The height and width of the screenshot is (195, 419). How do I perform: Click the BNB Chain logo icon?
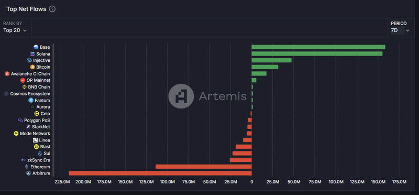point(24,87)
